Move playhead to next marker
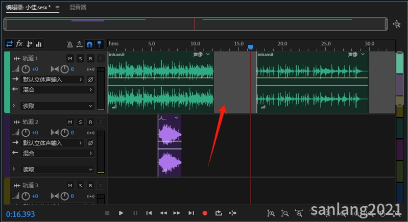The height and width of the screenshot is (222, 408). tap(191, 213)
